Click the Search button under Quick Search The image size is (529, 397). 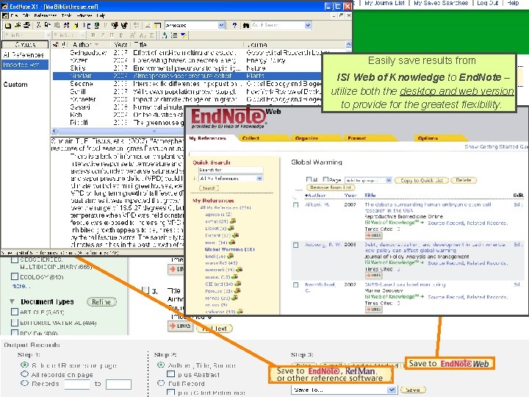click(x=209, y=188)
